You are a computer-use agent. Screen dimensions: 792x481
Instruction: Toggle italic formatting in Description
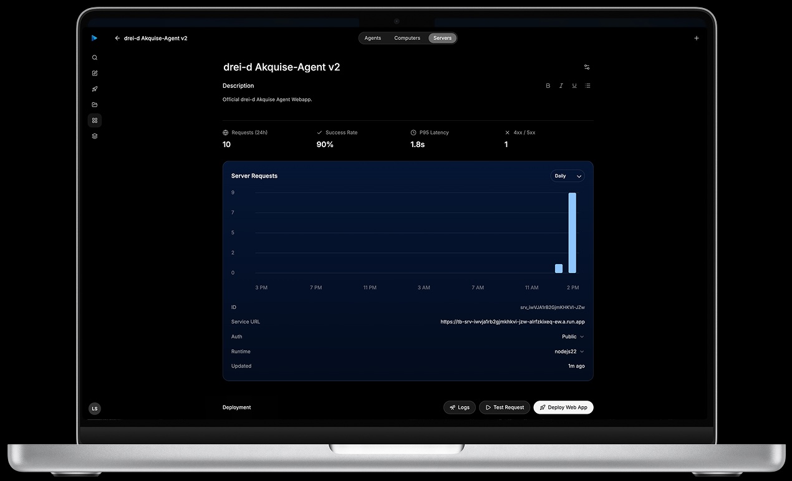point(561,86)
